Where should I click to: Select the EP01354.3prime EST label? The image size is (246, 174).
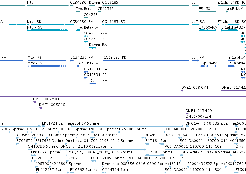tap(45, 152)
